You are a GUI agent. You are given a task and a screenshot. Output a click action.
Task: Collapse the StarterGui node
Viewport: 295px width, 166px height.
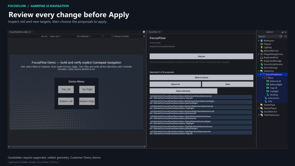259,71
